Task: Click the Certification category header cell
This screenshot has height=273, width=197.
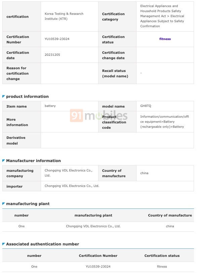Action: tap(117, 16)
